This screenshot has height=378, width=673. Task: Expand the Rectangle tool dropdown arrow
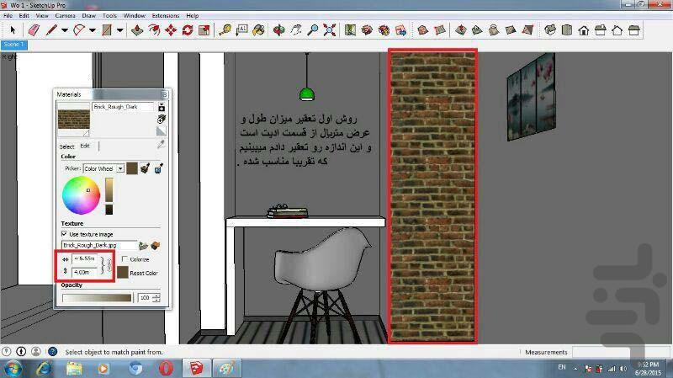[x=119, y=30]
